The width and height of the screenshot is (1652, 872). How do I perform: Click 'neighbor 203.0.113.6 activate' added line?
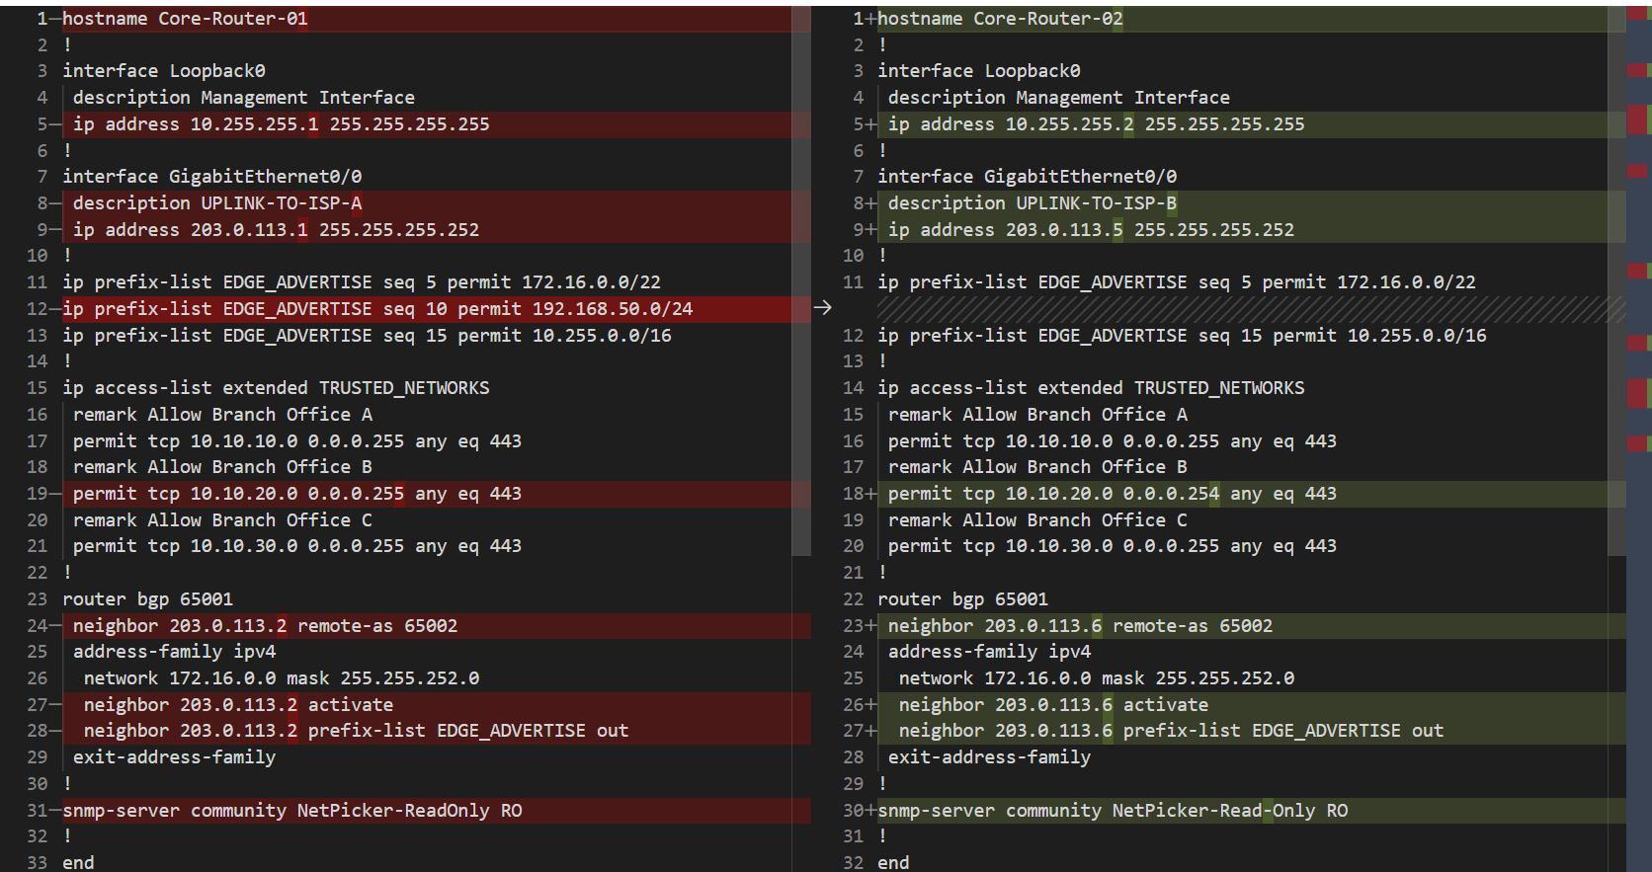pos(1053,705)
